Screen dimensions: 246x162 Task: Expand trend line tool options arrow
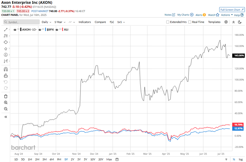pos(9,30)
